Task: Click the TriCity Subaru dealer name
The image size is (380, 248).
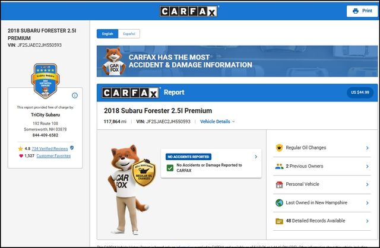Action: [x=45, y=115]
